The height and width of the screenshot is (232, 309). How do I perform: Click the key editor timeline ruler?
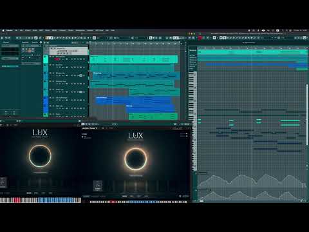[x=252, y=48]
